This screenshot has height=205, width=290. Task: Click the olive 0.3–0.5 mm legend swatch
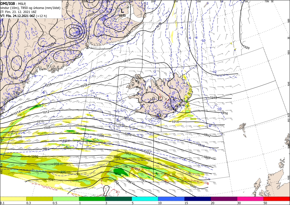pyautogui.click(x=39, y=199)
